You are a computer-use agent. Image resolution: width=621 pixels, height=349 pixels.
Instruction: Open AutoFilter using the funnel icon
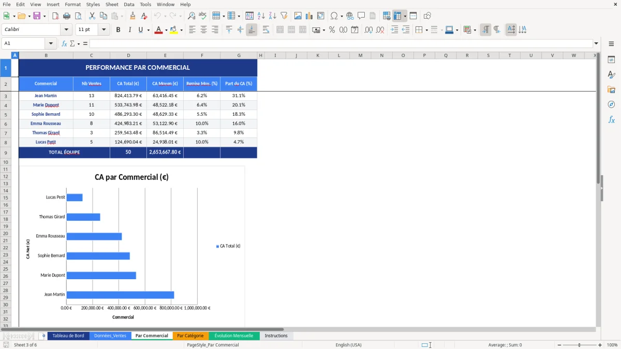click(285, 16)
